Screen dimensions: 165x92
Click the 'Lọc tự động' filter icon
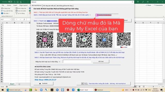pos(16,13)
